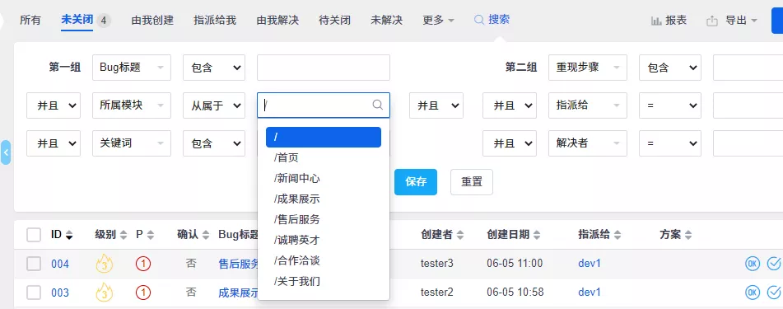Screen dimensions: 783x309
Task: Expand the 更多 dropdown menu
Action: [439, 21]
